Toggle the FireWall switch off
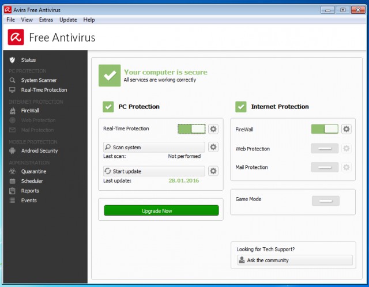Image resolution: width=369 pixels, height=287 pixels. [325, 129]
